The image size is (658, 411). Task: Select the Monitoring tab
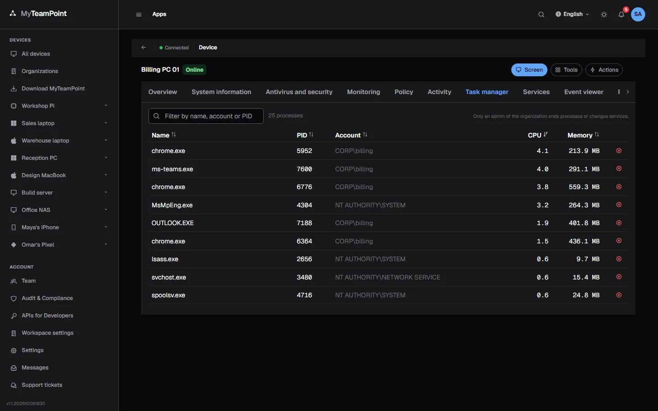click(364, 92)
